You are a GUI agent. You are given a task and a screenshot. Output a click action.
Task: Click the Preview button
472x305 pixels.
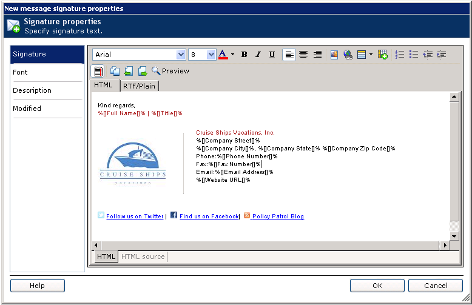click(x=170, y=71)
